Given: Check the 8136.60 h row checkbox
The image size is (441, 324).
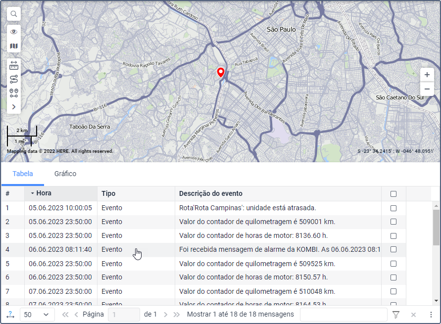Looking at the screenshot, I should 393,236.
